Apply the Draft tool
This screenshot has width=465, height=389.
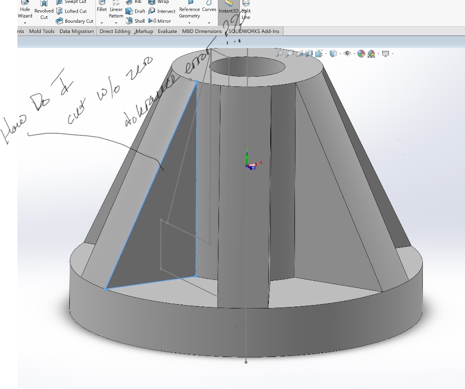pos(135,11)
